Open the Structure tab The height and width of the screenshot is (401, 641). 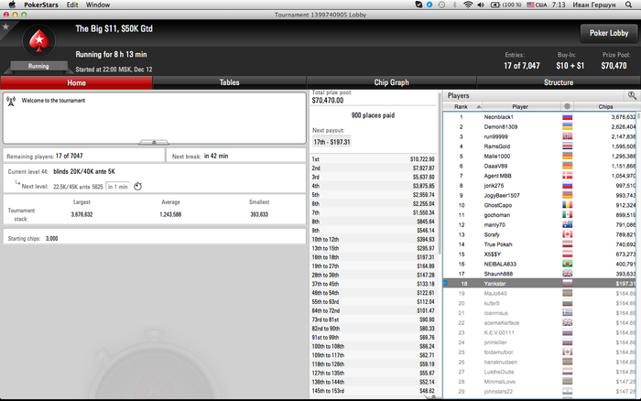pos(559,82)
